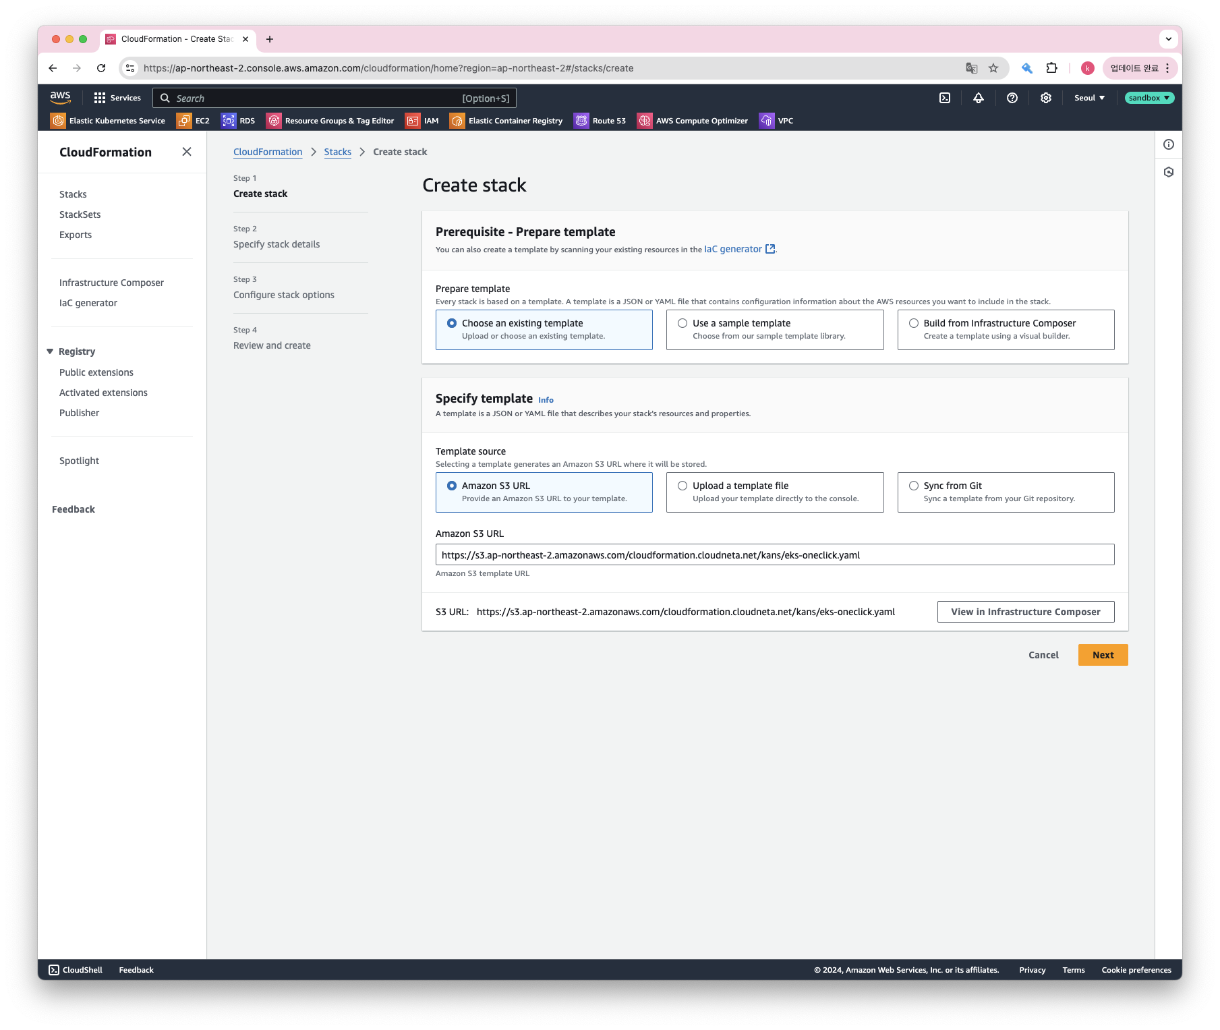Open the sandbox account dropdown
1220x1030 pixels.
pyautogui.click(x=1149, y=98)
